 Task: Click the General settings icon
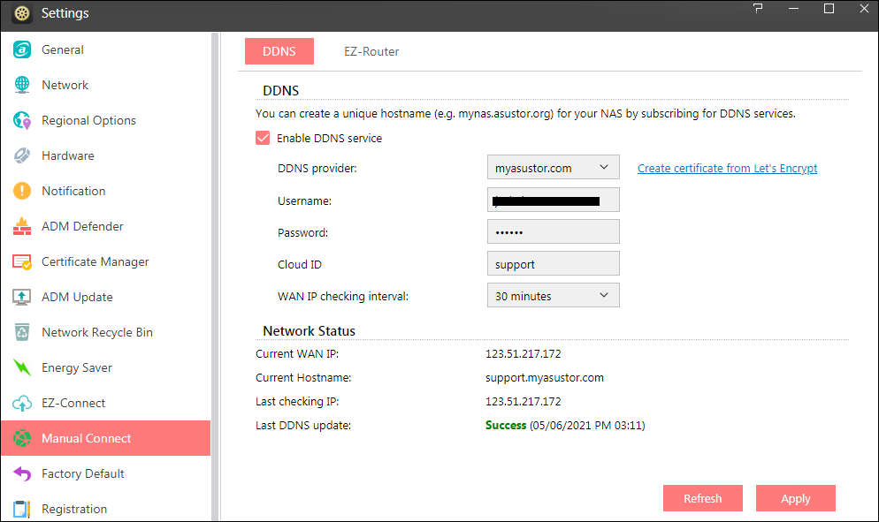[22, 49]
